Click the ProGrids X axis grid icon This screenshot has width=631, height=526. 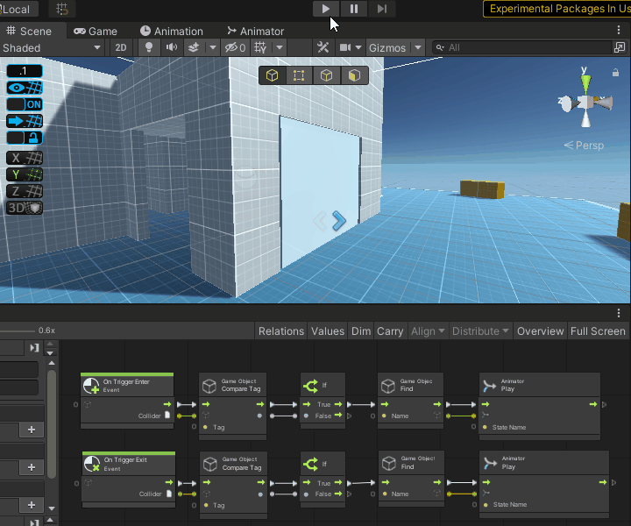[25, 159]
